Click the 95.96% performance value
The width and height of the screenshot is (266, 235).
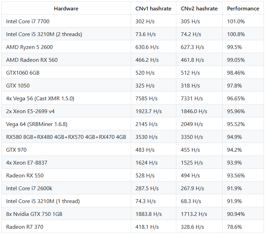pos(236,111)
